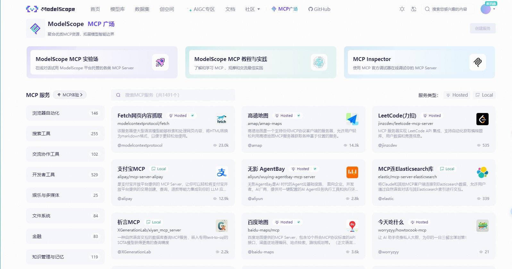Open 创空间 in navigation

[167, 9]
